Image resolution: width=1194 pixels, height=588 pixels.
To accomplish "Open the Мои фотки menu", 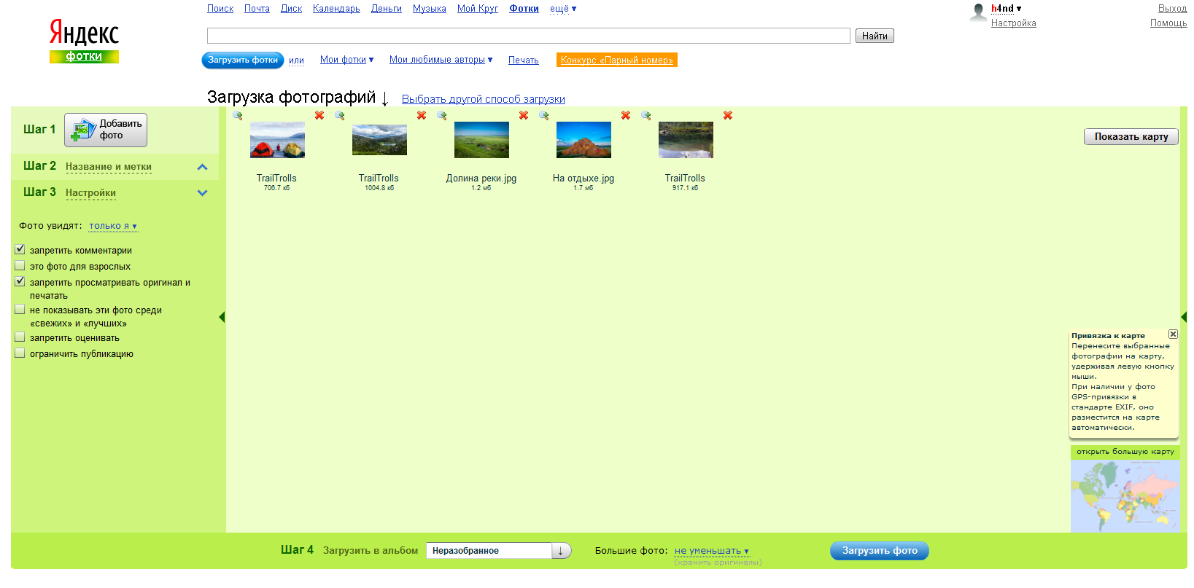I will [x=346, y=60].
